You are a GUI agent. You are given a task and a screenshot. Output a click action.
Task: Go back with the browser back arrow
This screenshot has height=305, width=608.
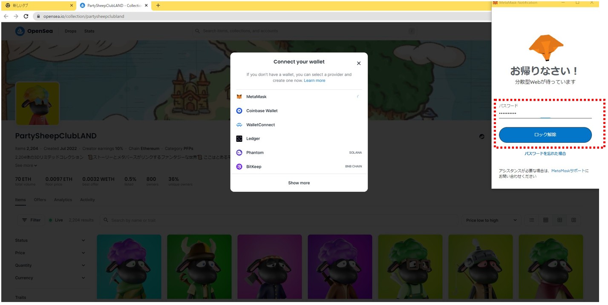[x=6, y=16]
